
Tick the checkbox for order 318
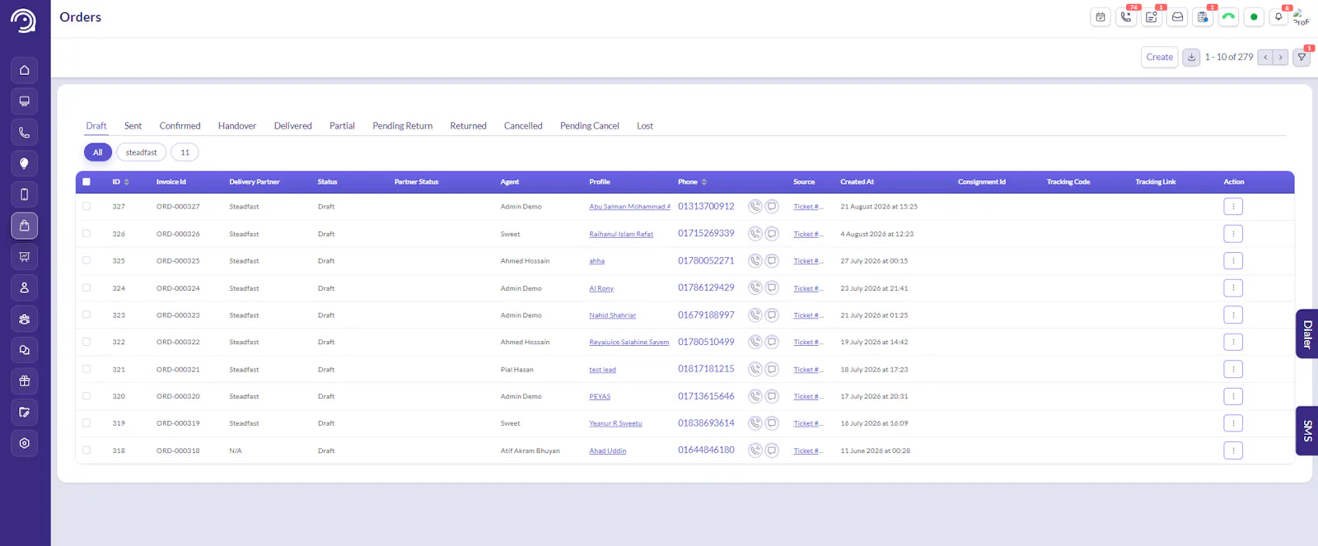86,450
